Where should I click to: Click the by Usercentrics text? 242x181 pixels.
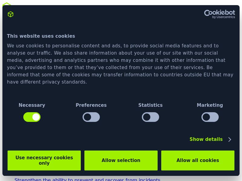(224, 17)
